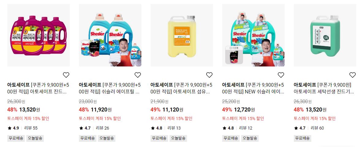Viewport: 359px width, 147px height.
Task: View yellow Fabric Softener jug image
Action: (x=182, y=35)
